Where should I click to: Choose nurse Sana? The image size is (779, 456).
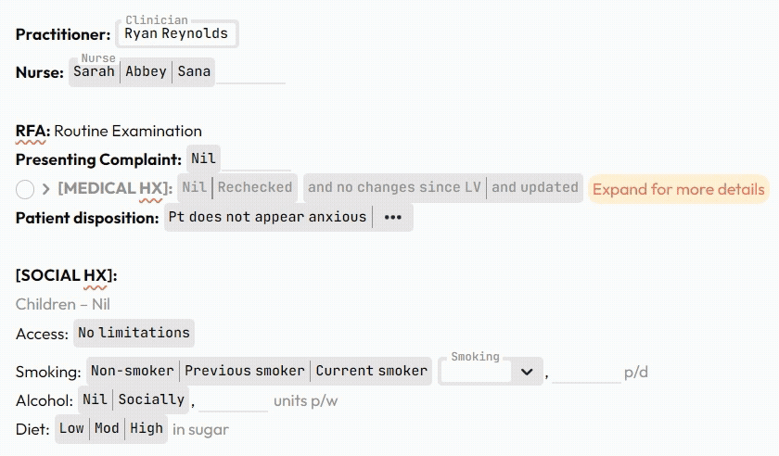[x=194, y=71]
